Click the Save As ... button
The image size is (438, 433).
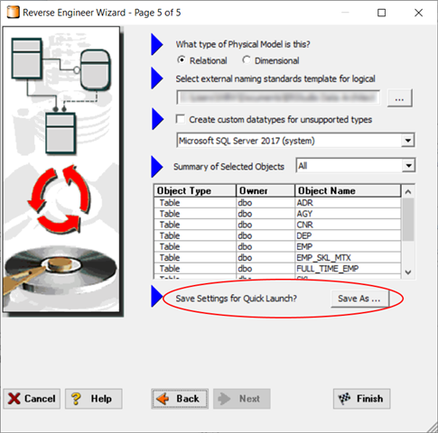(359, 299)
